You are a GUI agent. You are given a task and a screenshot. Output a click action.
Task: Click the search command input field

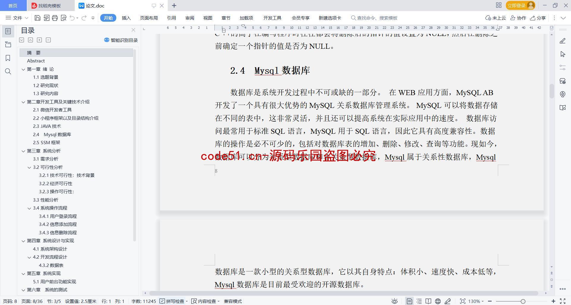pyautogui.click(x=377, y=18)
